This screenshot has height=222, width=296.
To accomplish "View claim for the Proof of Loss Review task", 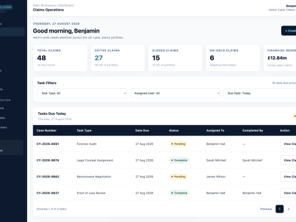I will pos(288,193).
